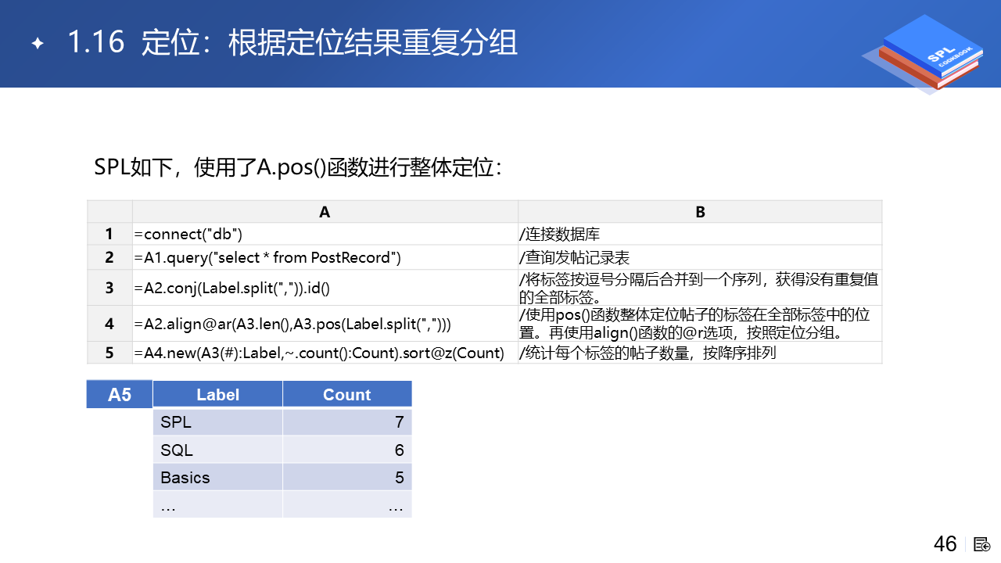Click the count value 5 in the Basics row
The image size is (1001, 563).
[399, 477]
